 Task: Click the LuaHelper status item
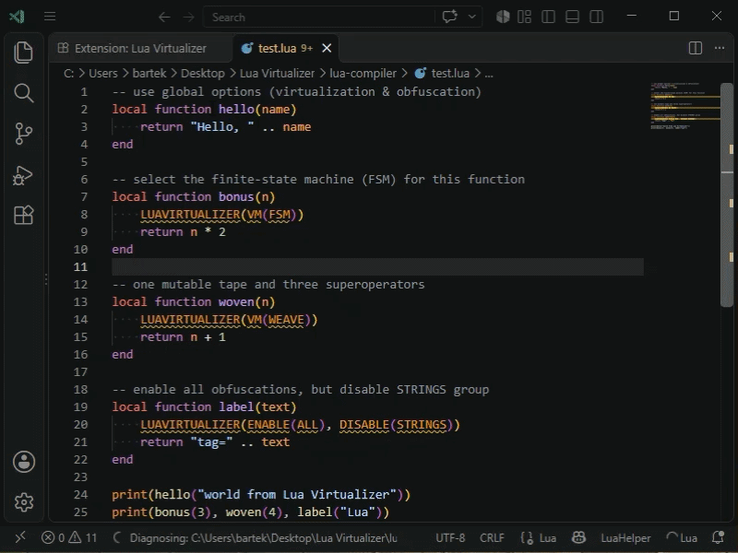click(625, 537)
